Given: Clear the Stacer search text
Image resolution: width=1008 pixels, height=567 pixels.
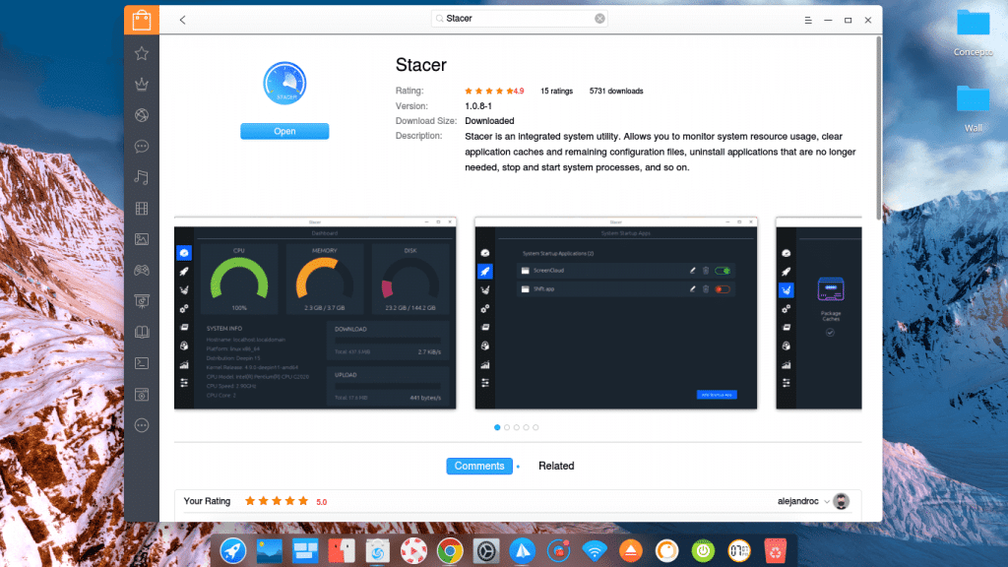Looking at the screenshot, I should coord(599,19).
